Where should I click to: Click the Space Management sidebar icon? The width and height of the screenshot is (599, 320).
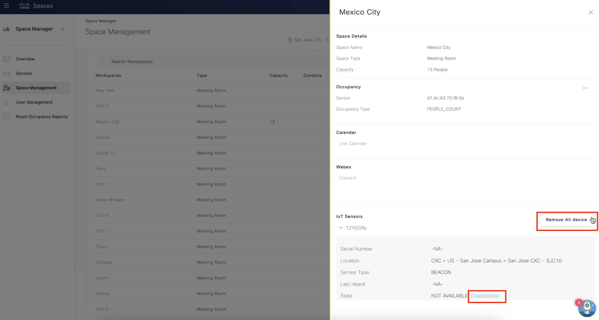pos(7,88)
